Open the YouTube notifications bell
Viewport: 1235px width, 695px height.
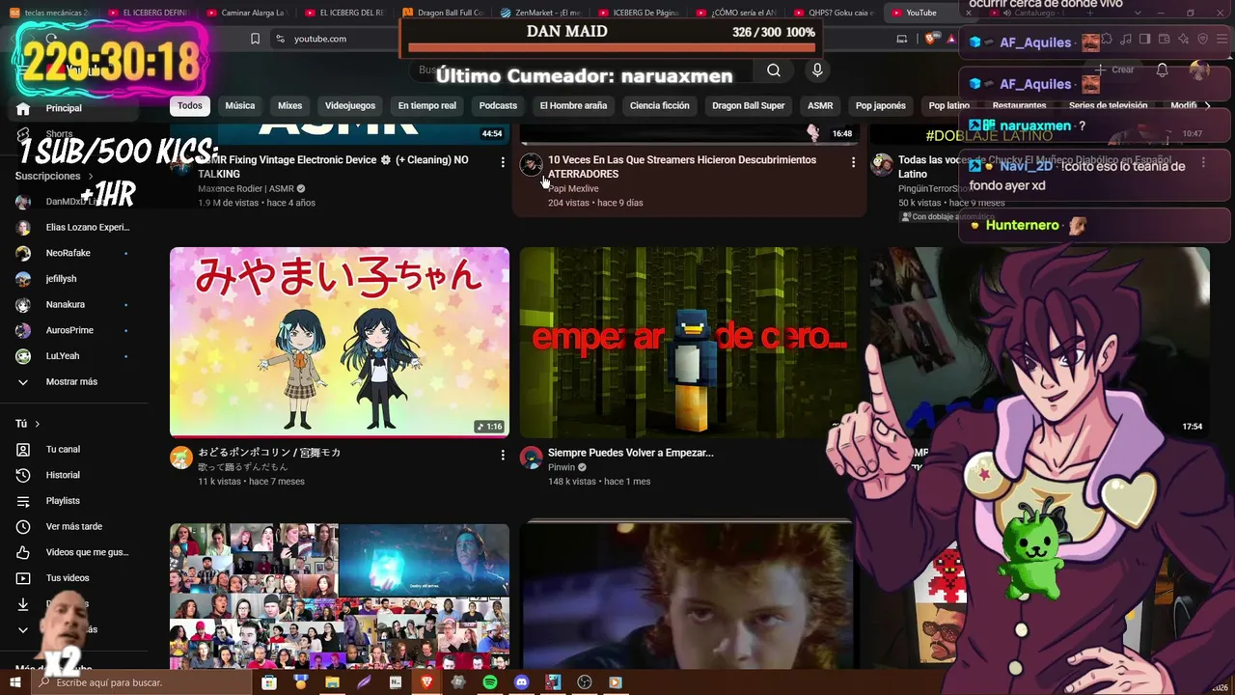coord(1162,69)
